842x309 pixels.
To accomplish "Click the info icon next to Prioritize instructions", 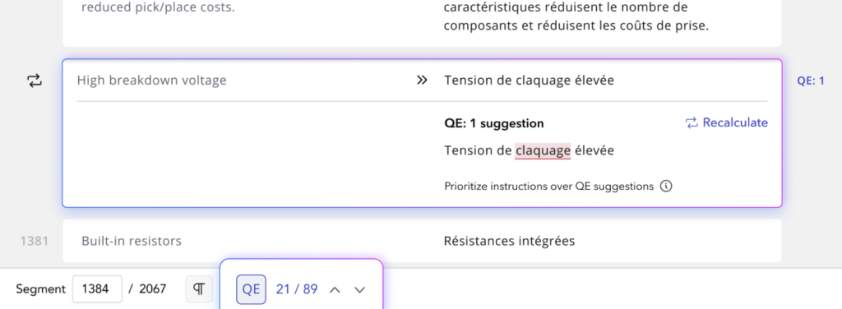I will [666, 187].
